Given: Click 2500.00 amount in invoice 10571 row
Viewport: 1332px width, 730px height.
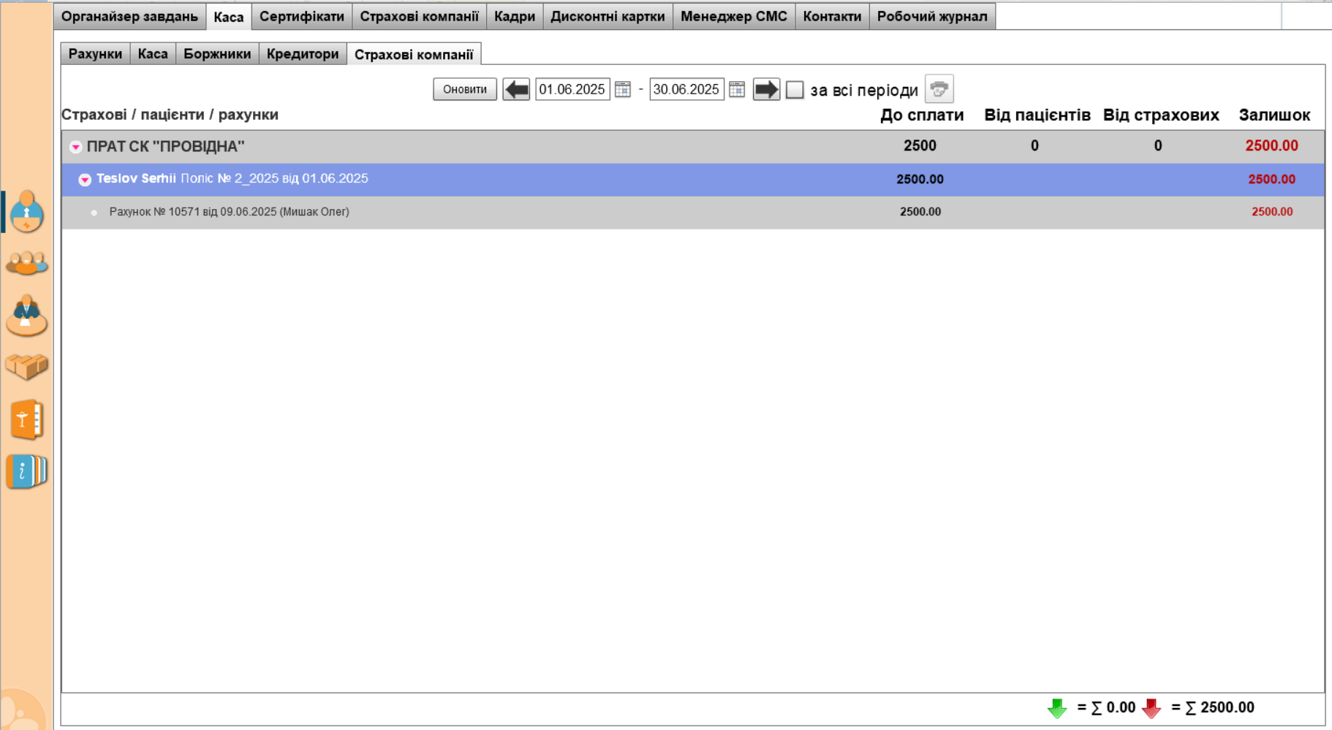Looking at the screenshot, I should click(920, 212).
